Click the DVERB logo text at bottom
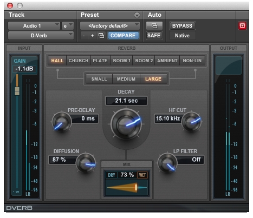This screenshot has width=253, height=218. point(20,208)
